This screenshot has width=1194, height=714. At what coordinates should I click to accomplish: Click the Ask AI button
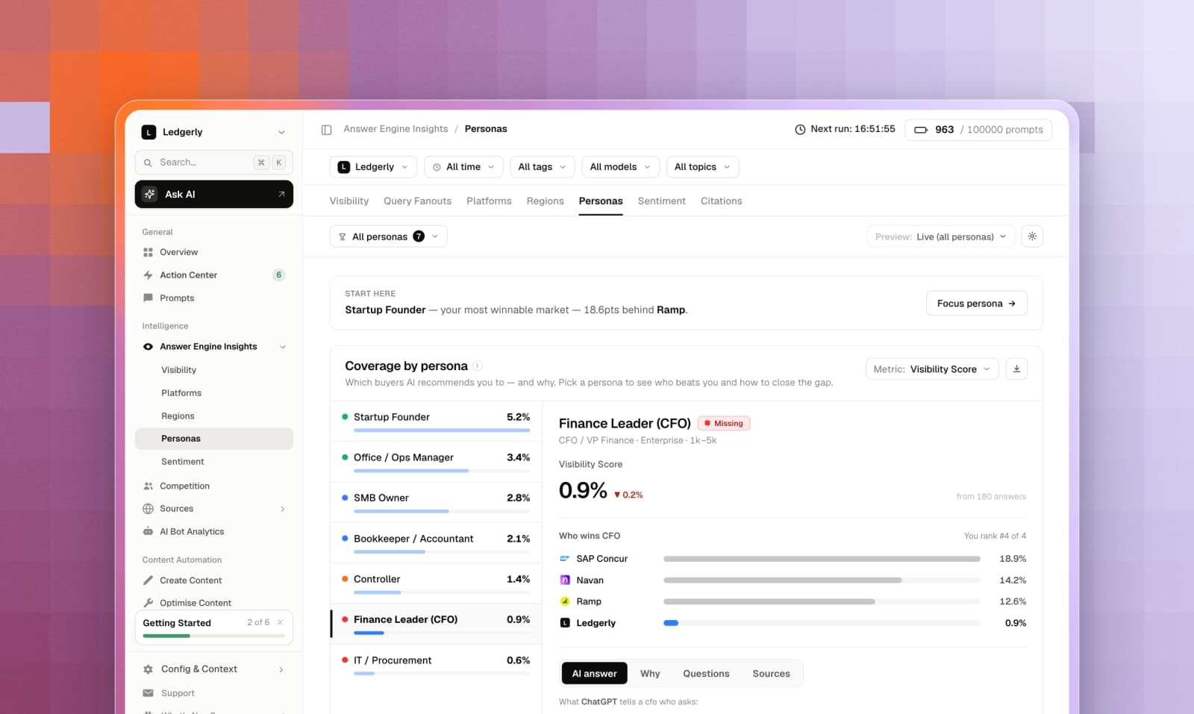tap(213, 194)
